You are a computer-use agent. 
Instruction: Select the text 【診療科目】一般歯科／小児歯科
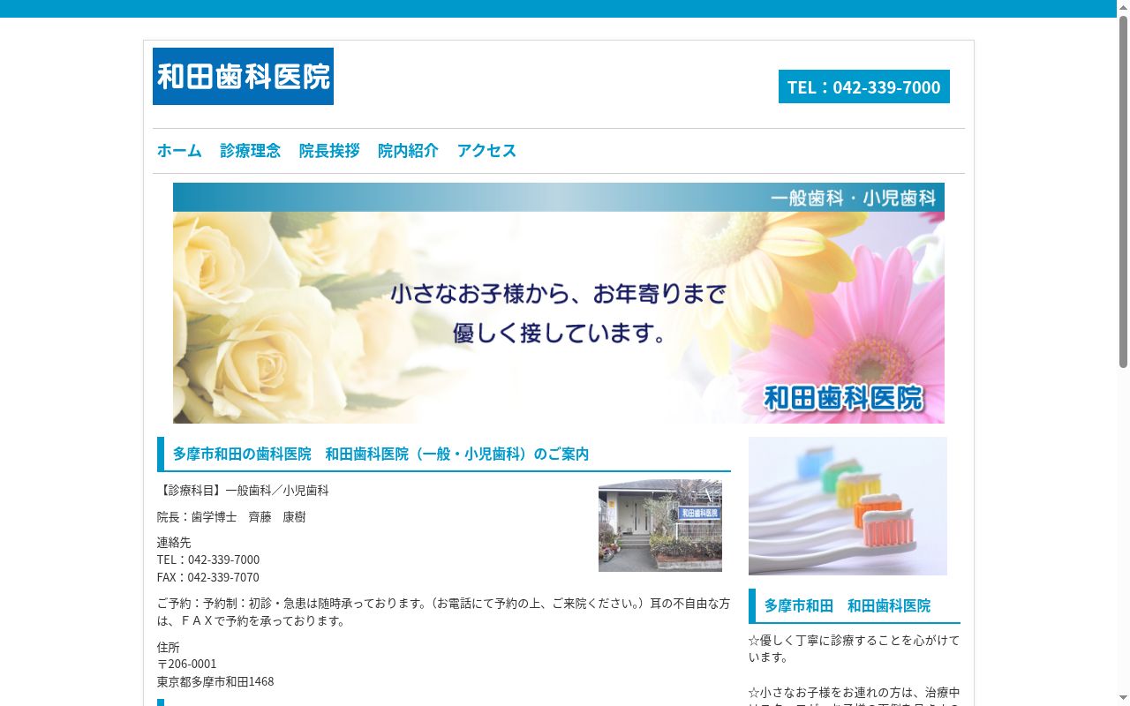pos(243,491)
